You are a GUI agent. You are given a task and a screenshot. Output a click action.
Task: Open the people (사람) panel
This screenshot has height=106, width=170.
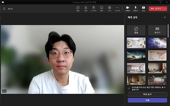tap(86, 9)
